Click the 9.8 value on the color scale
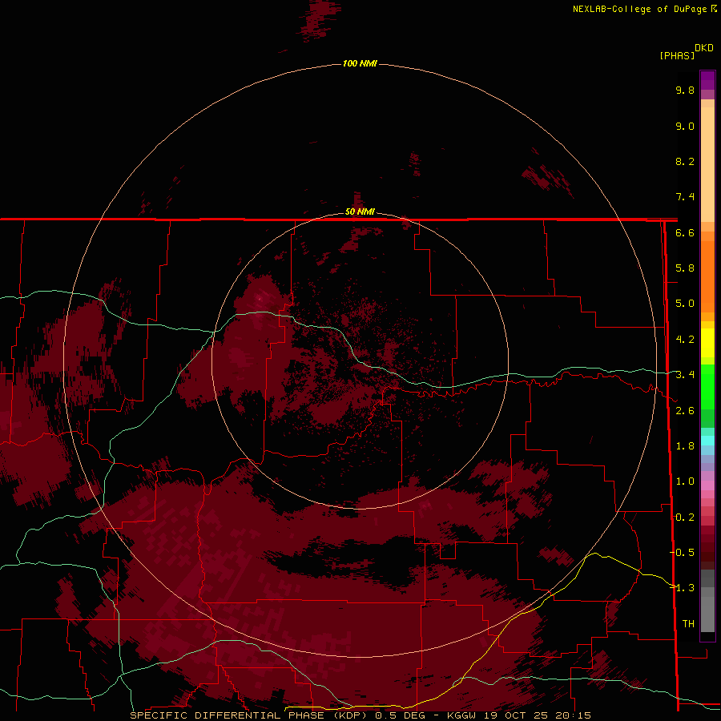This screenshot has width=721, height=721. [685, 90]
